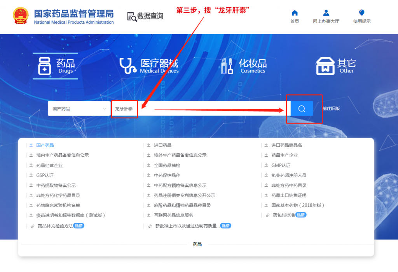Click the upload icon beside 中药保护品种
This screenshot has width=398, height=272.
tap(149, 175)
